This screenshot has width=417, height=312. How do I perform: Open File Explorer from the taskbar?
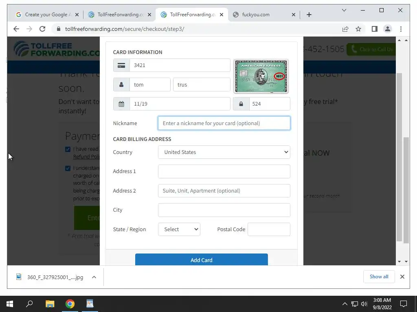(50, 304)
